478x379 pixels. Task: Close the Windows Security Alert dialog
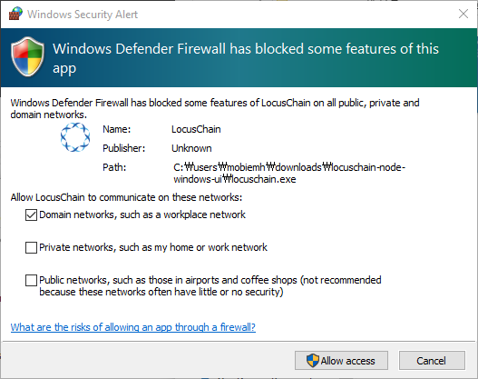[x=463, y=14]
